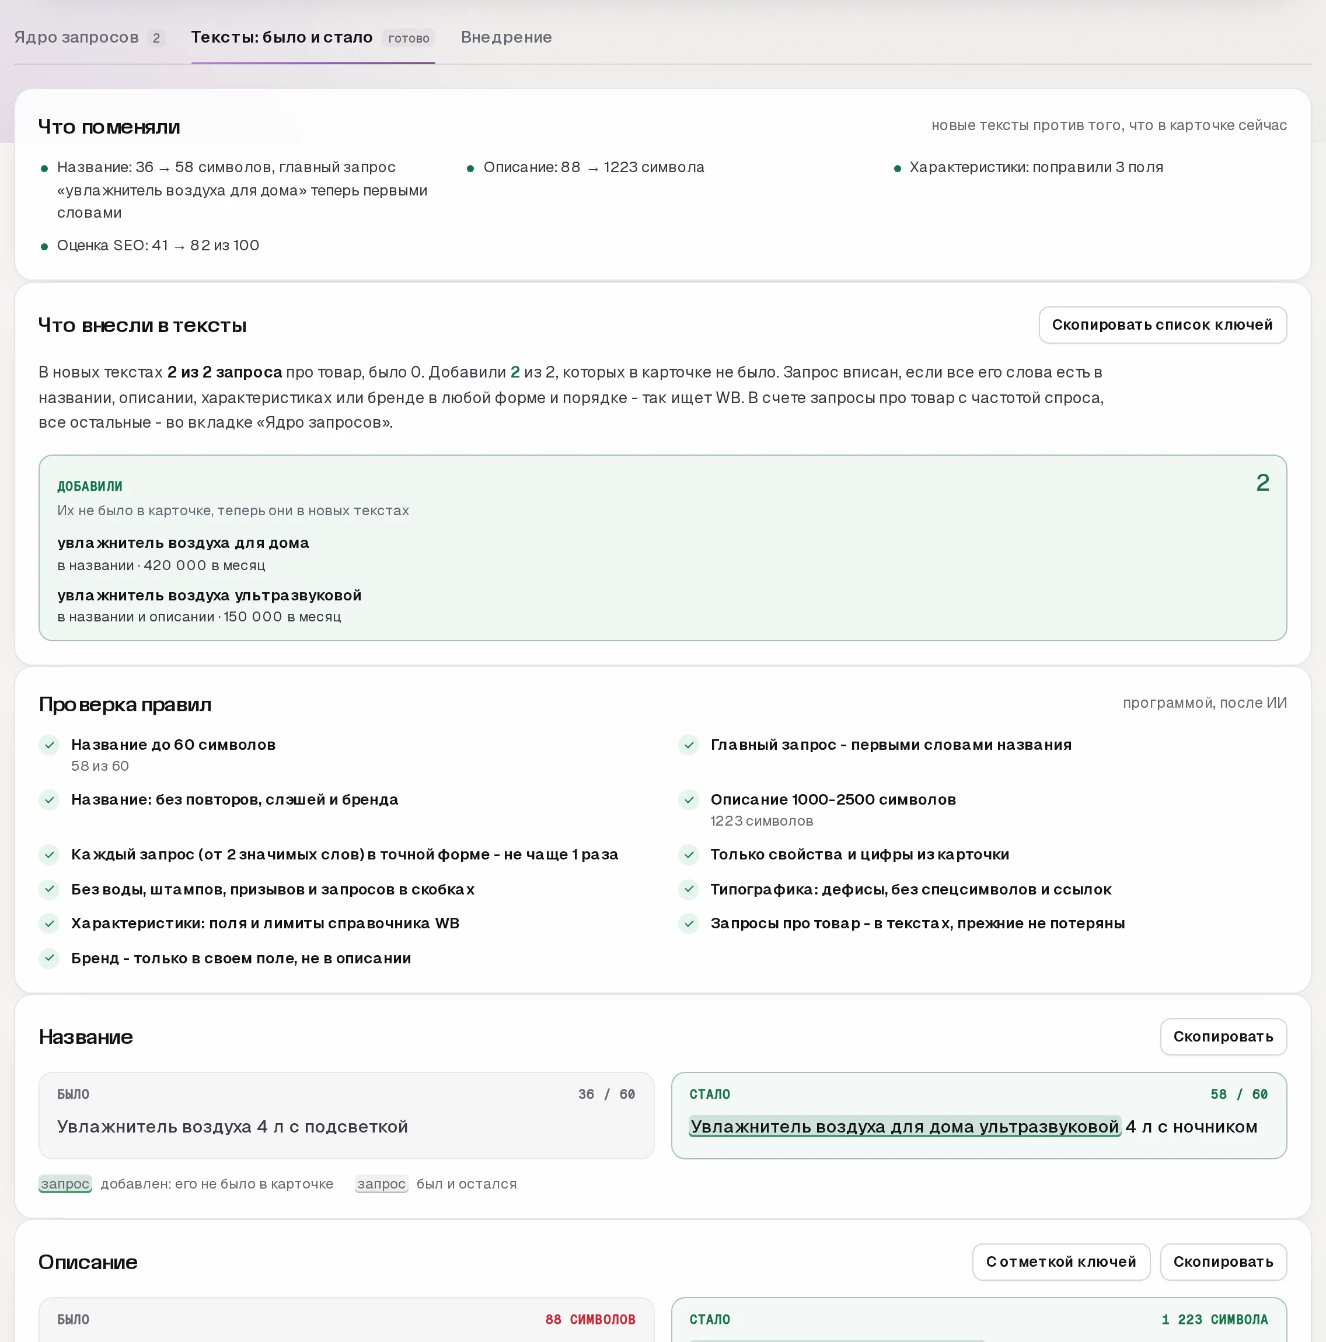Viewport: 1326px width, 1342px height.
Task: Click the old title «Увлажнитель воздуха 4 л с подсветкой»
Action: point(232,1127)
